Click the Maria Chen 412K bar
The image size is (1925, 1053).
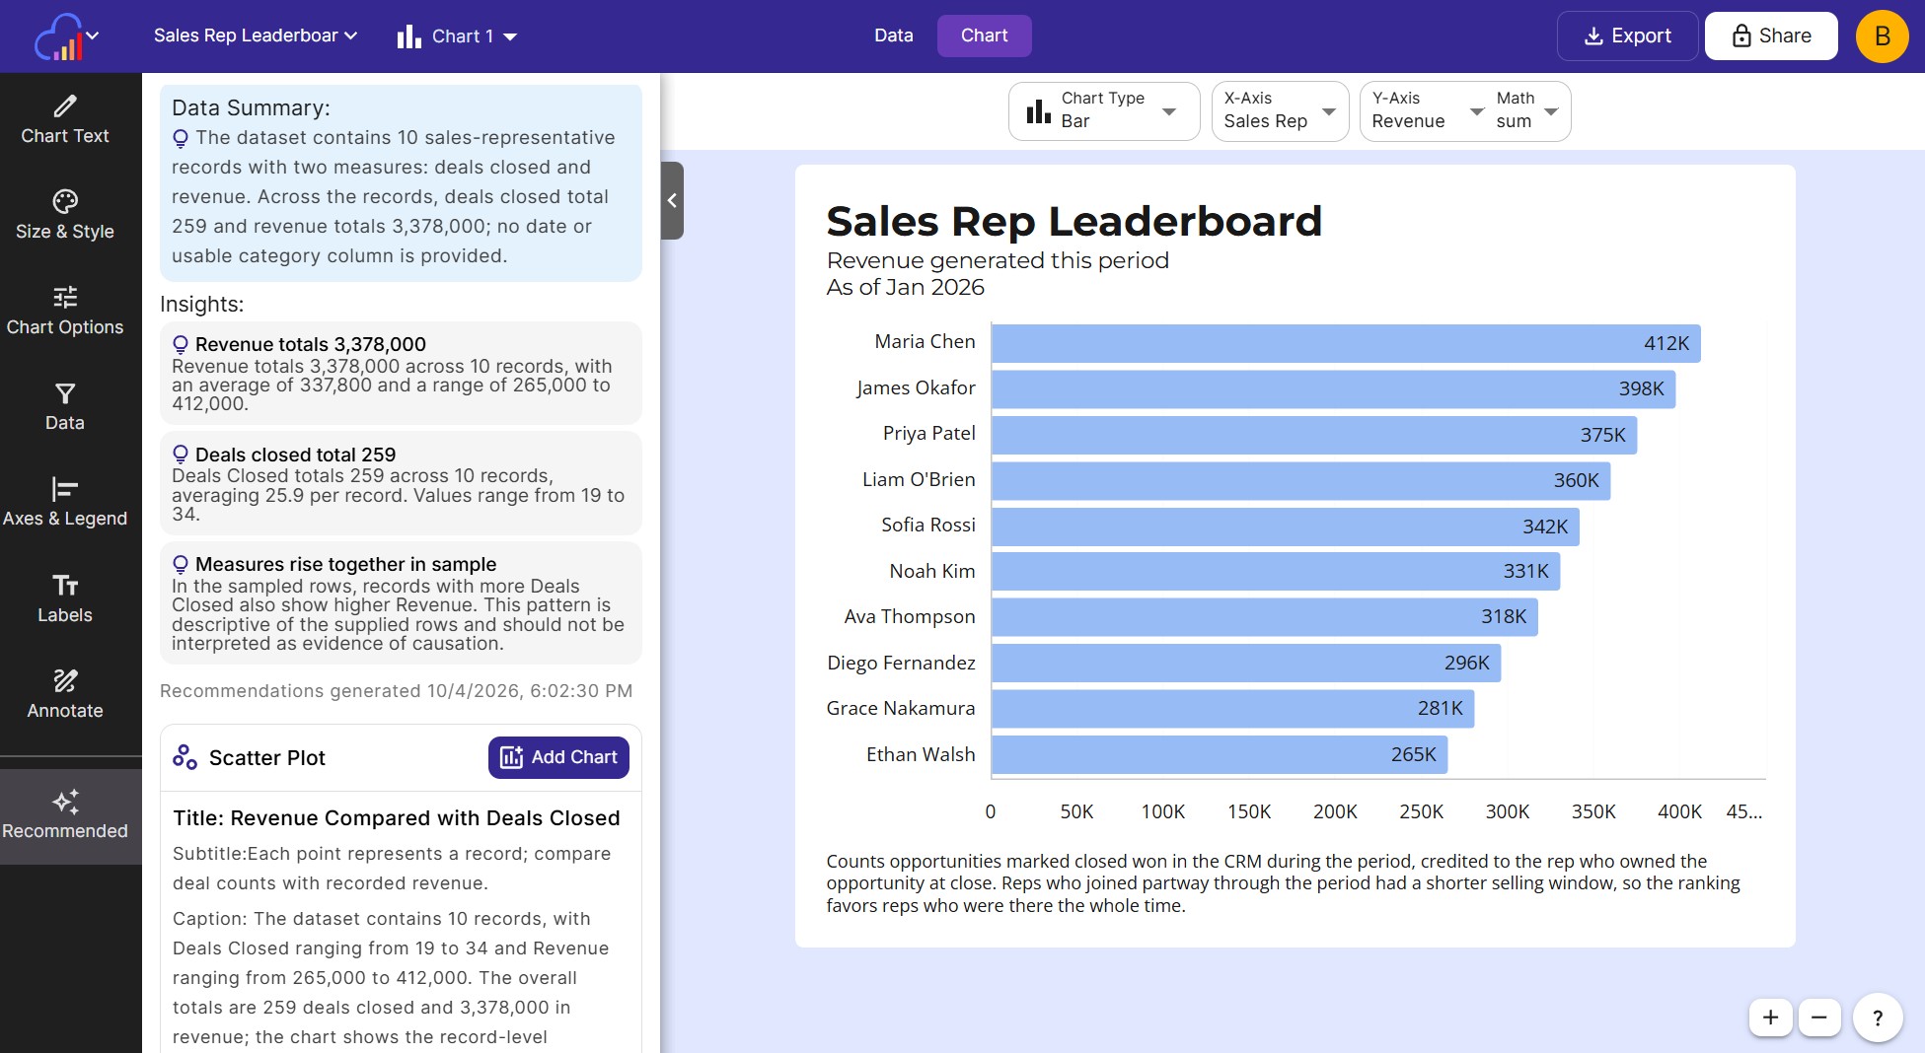[x=1346, y=343]
